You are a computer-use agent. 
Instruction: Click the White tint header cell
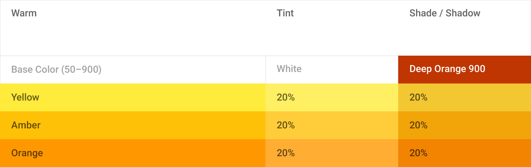coord(289,69)
